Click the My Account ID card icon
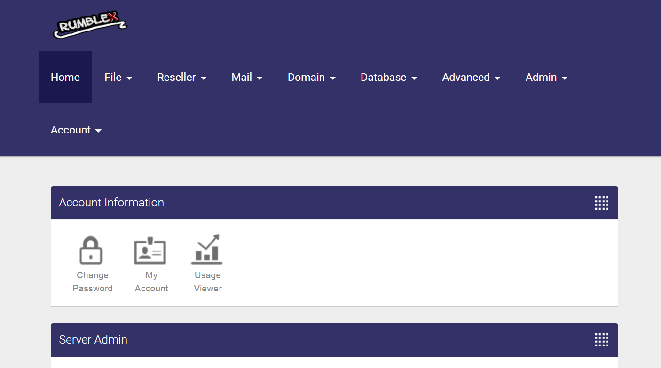Viewport: 661px width, 368px height. click(x=150, y=251)
